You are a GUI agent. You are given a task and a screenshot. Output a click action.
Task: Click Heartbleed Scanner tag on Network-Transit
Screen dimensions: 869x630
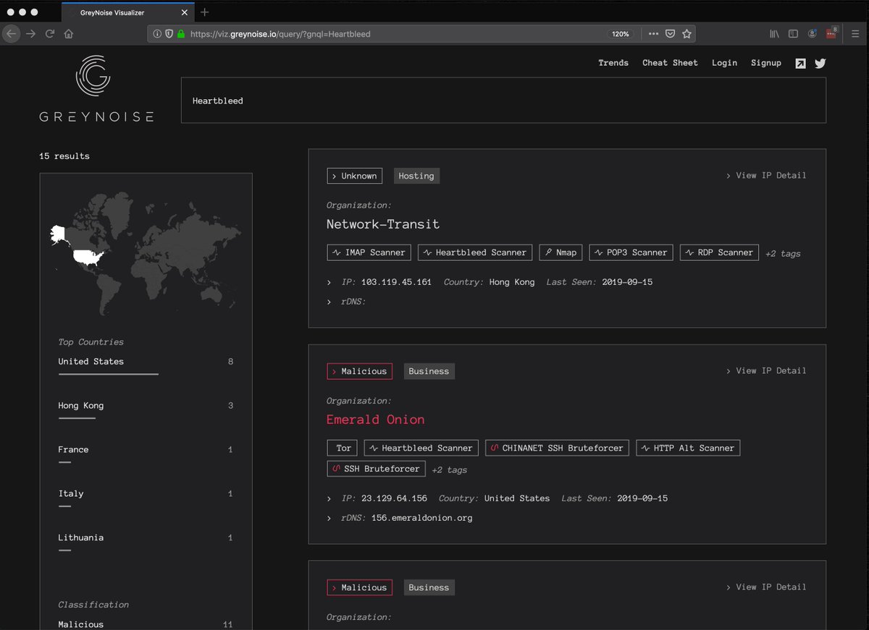475,252
